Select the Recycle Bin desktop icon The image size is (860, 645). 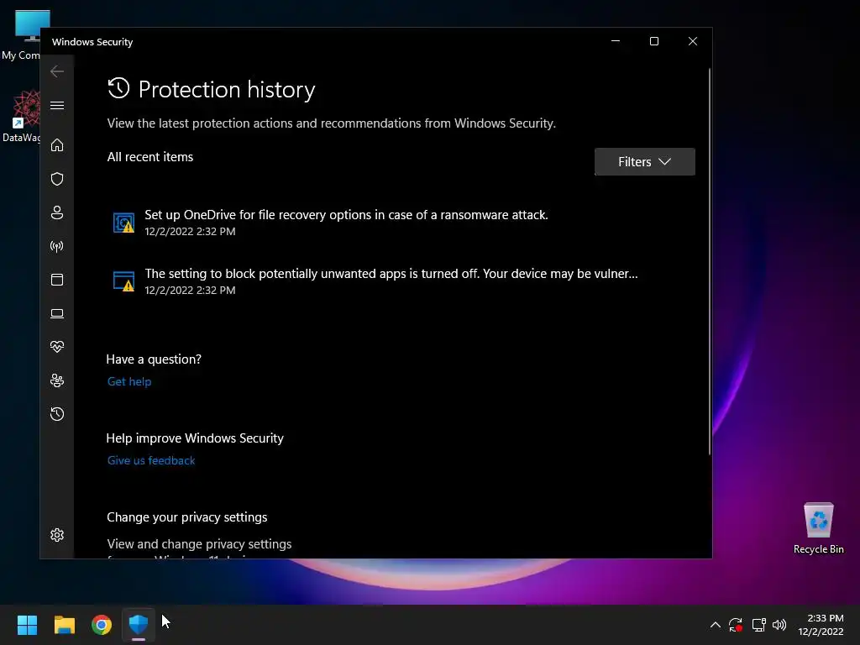818,528
